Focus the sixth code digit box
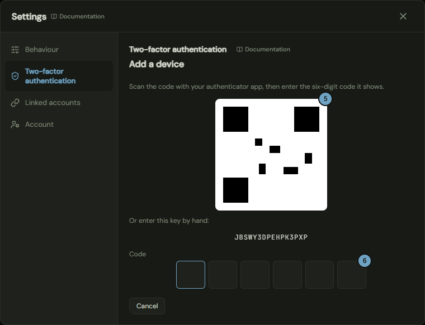 352,275
